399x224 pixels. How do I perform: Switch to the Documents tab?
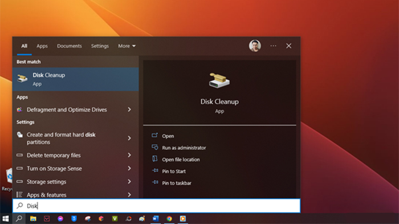[x=69, y=46]
